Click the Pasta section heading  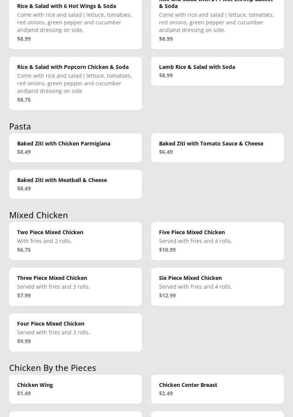click(20, 126)
